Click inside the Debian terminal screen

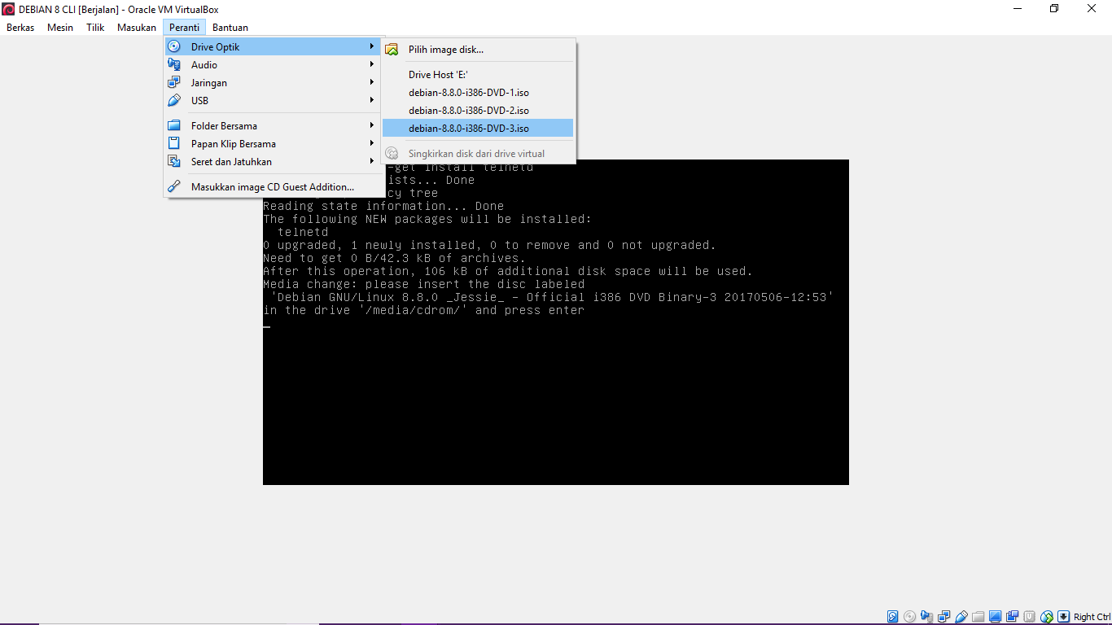[x=555, y=321]
